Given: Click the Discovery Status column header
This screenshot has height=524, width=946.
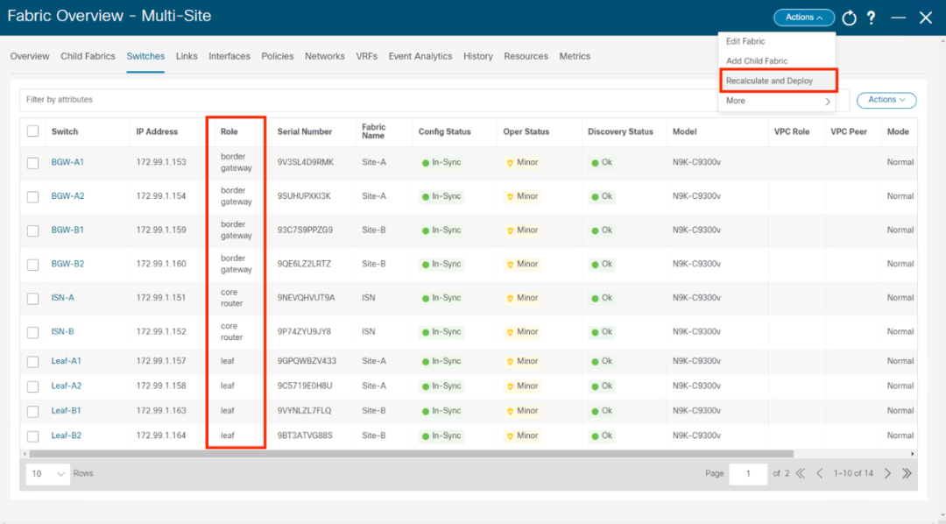Looking at the screenshot, I should (620, 131).
